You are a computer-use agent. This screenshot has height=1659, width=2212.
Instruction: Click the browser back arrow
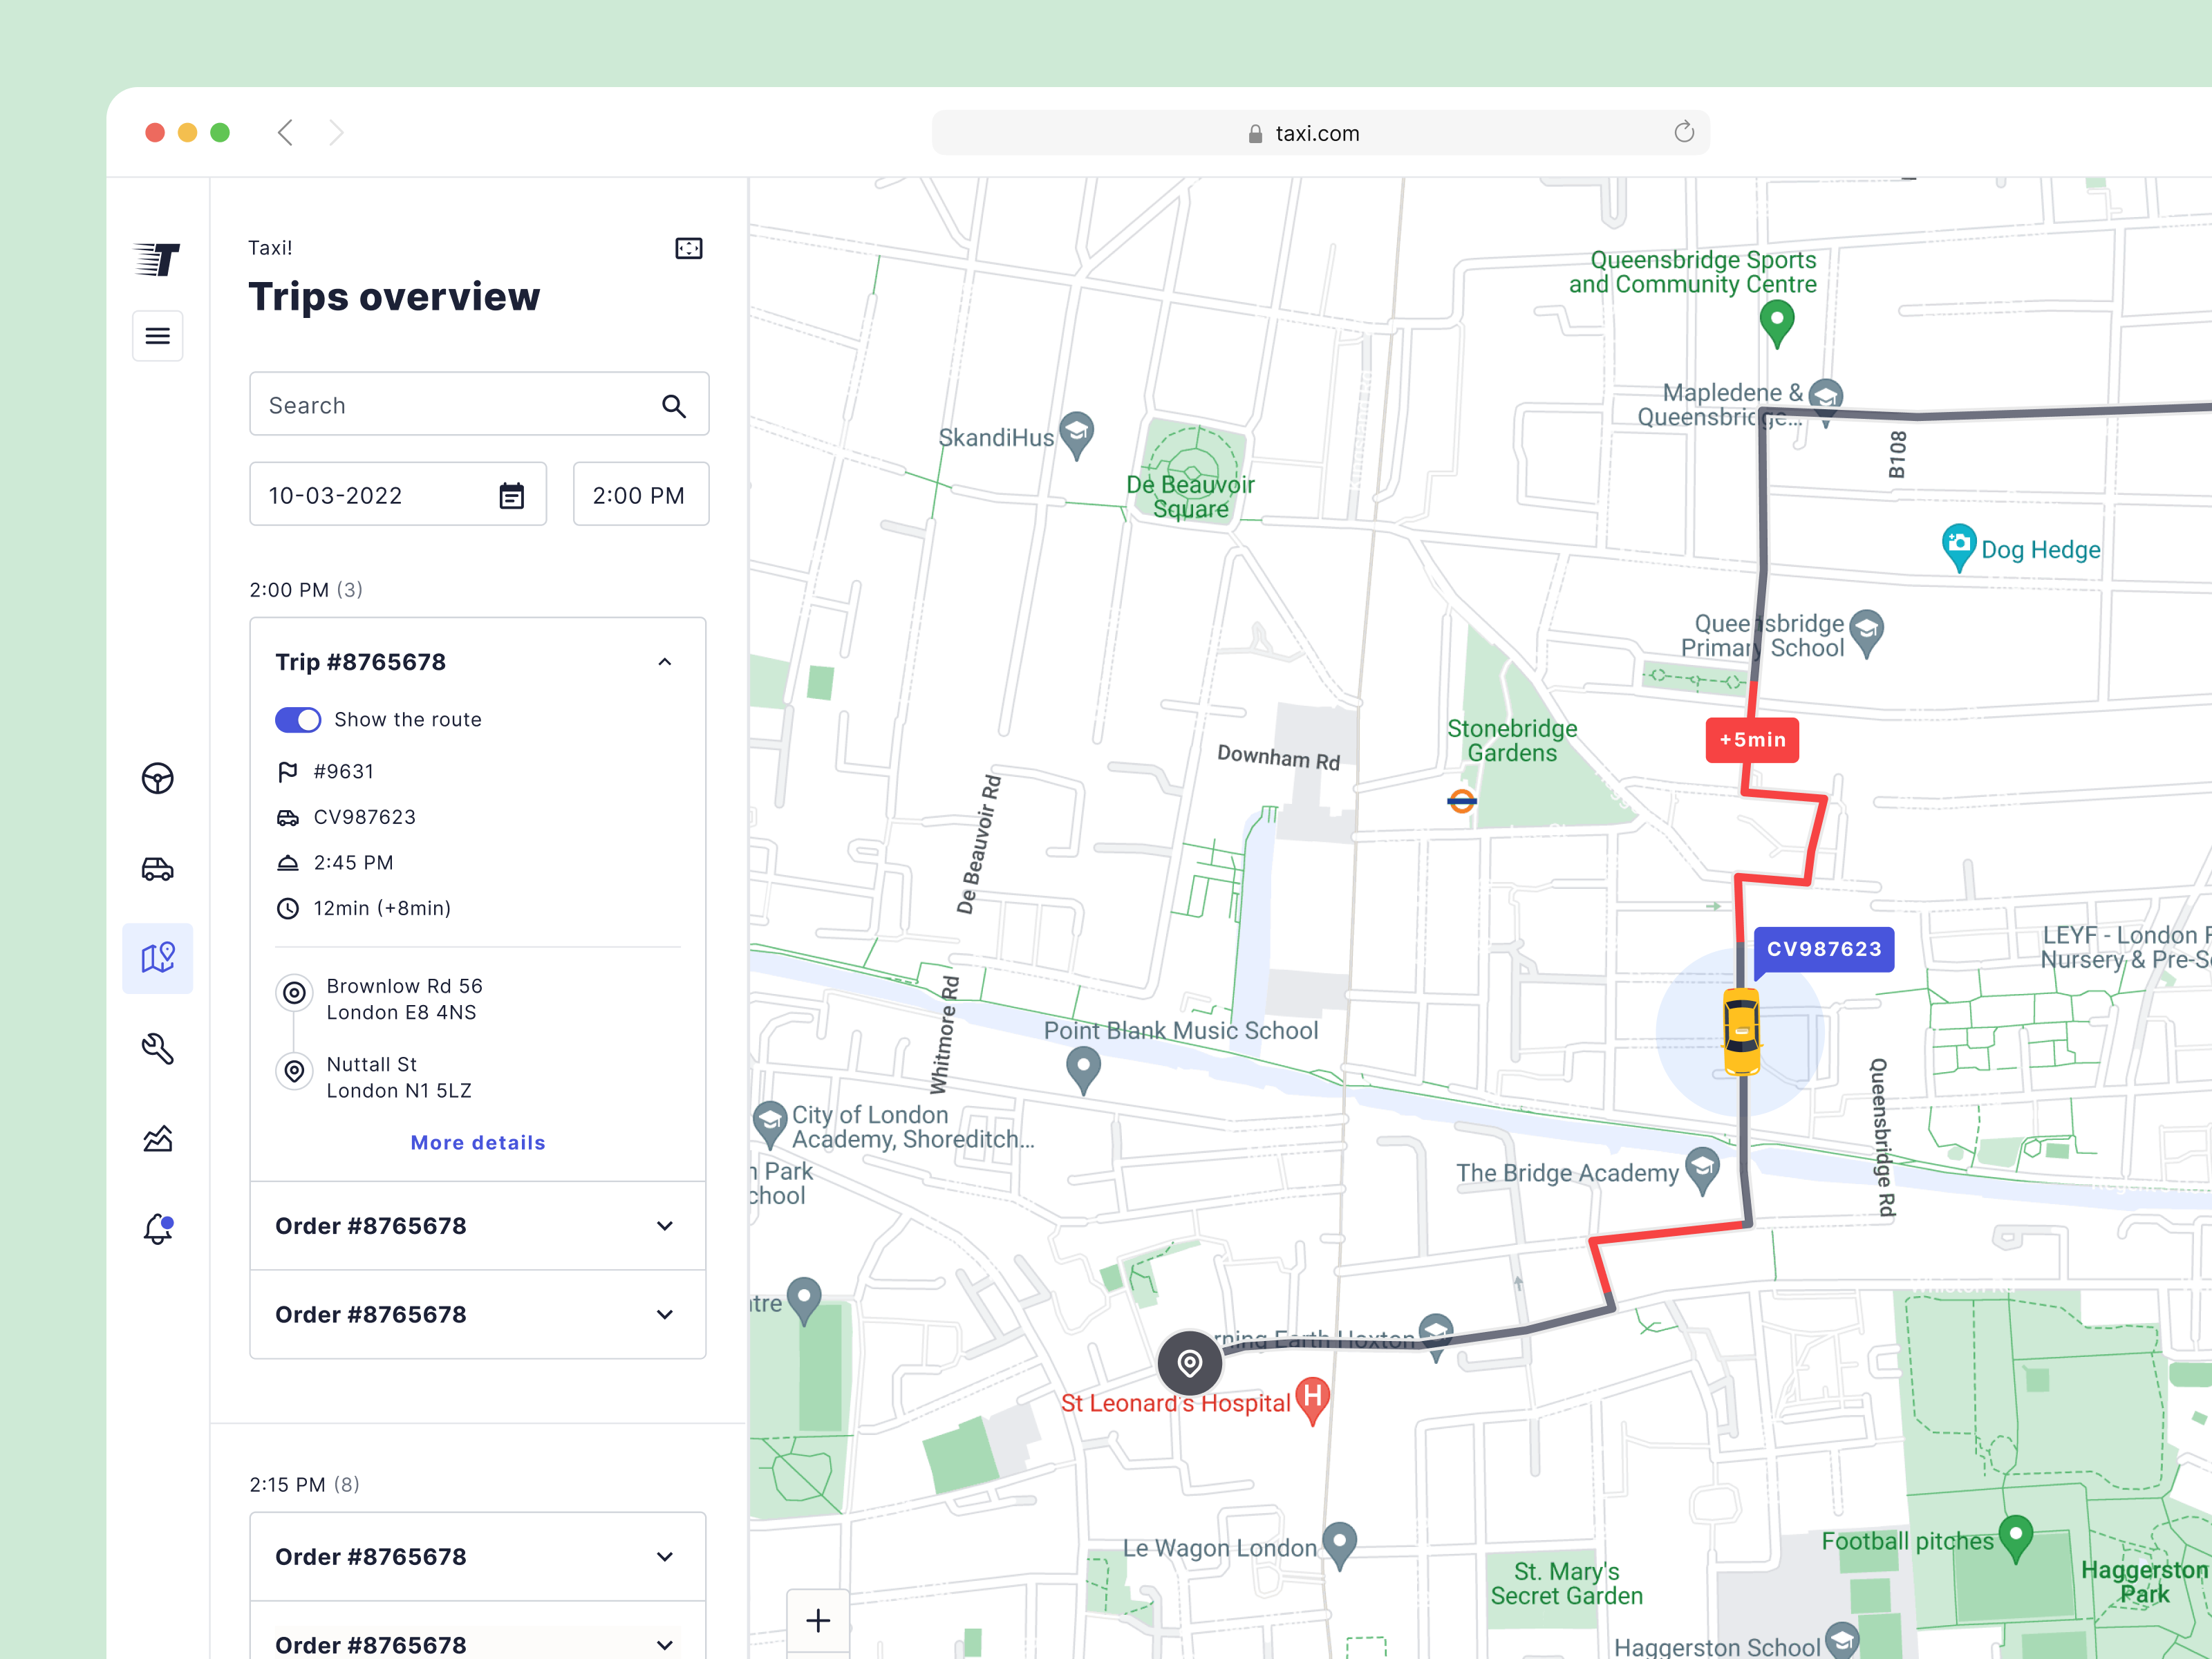coord(285,133)
